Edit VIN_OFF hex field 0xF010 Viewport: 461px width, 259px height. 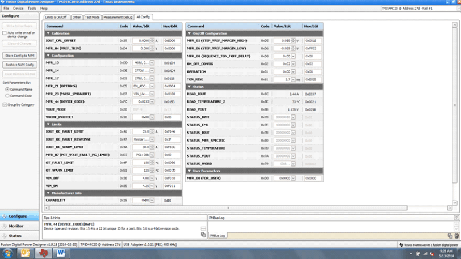coord(171,179)
